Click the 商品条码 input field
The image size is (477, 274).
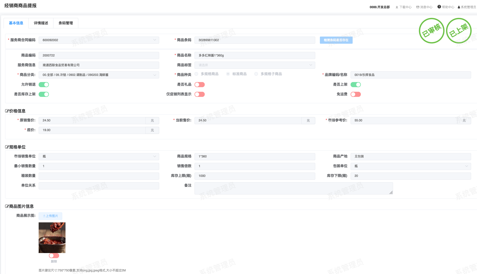pyautogui.click(x=255, y=40)
